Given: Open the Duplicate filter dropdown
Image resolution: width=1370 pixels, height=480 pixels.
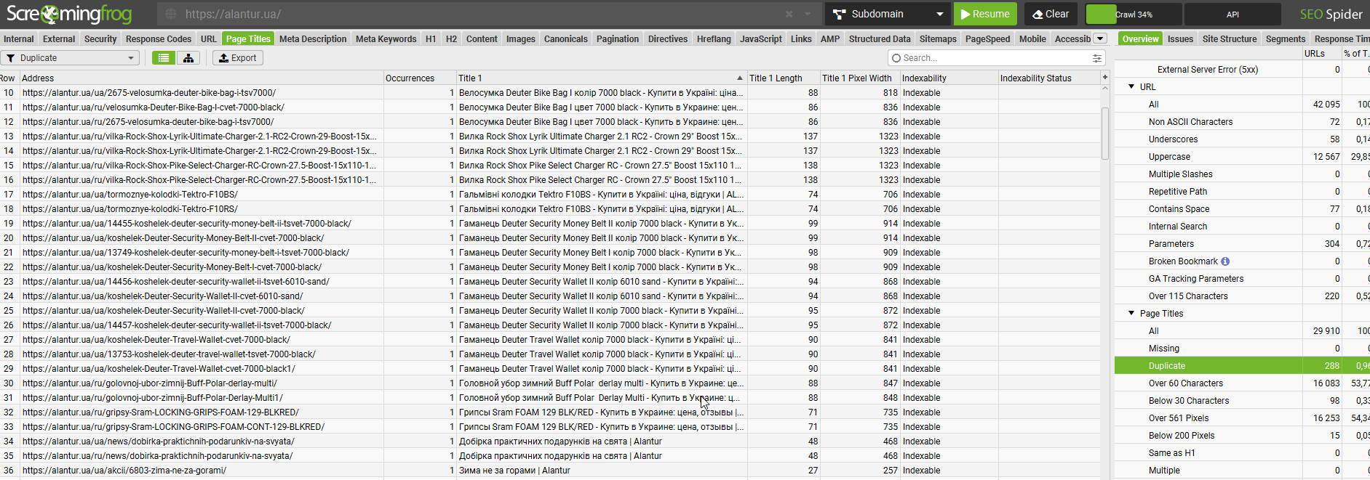Looking at the screenshot, I should tap(70, 58).
